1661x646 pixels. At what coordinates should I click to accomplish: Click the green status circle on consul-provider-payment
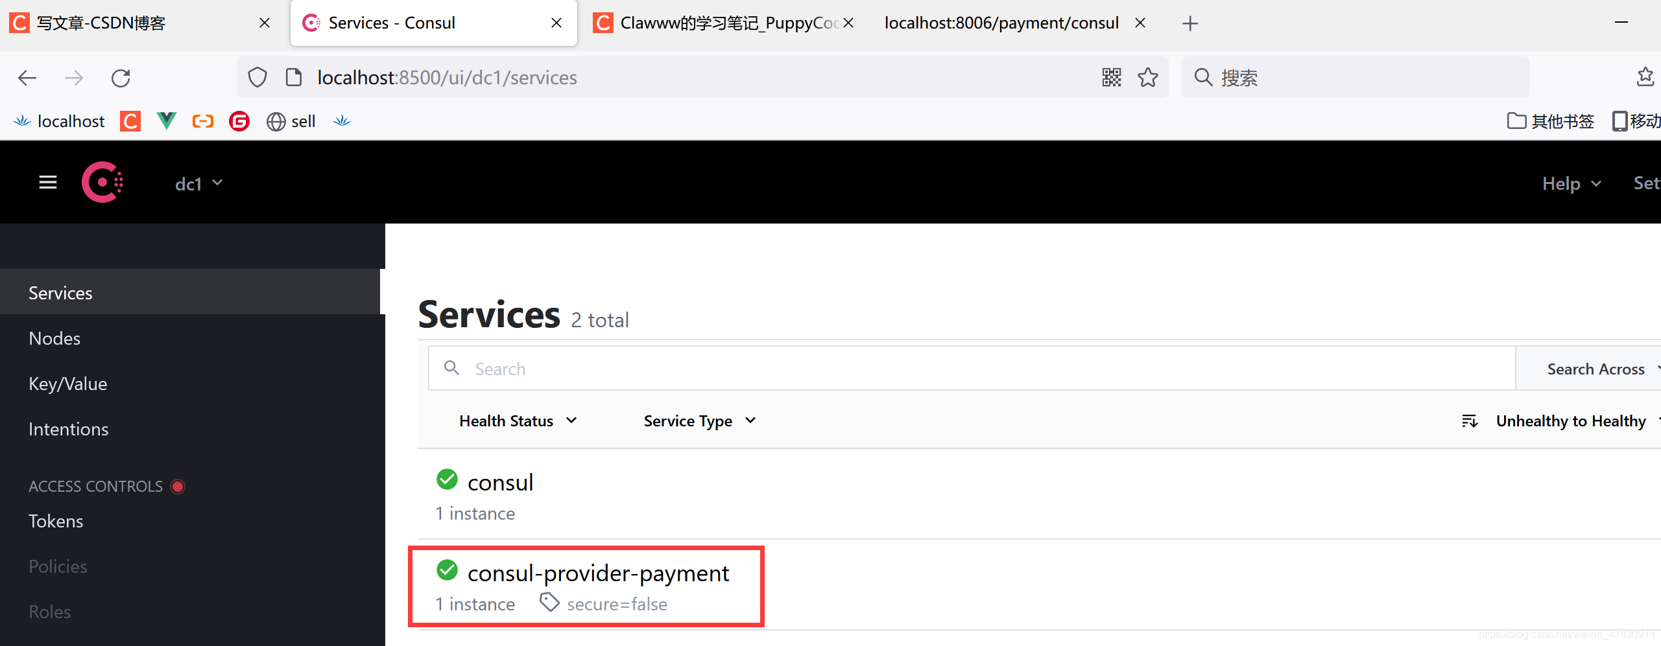[x=446, y=571]
